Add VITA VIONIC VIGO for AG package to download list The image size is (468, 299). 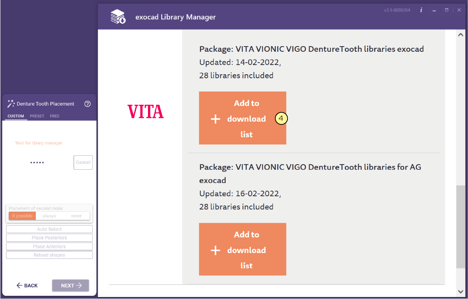(x=243, y=249)
